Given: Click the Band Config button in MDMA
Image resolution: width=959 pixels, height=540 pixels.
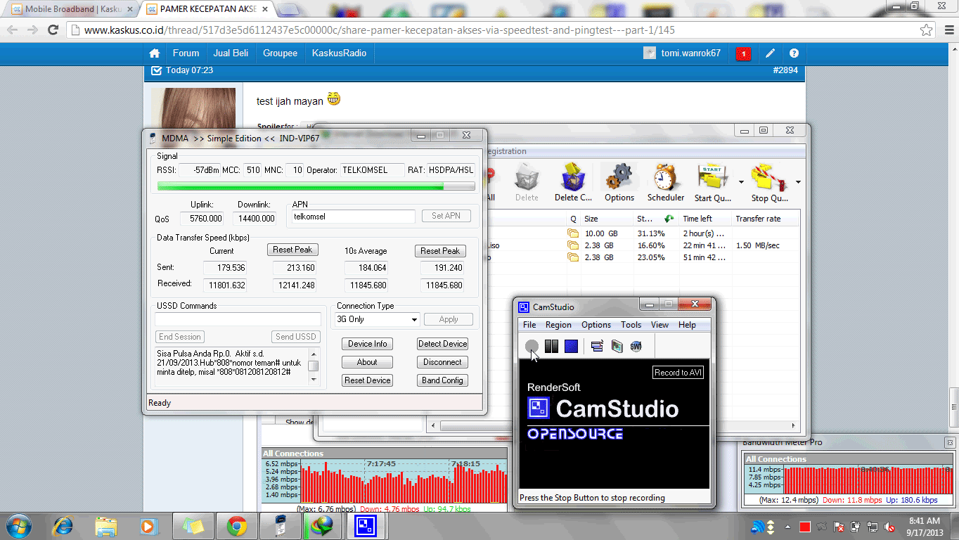Looking at the screenshot, I should coord(442,380).
